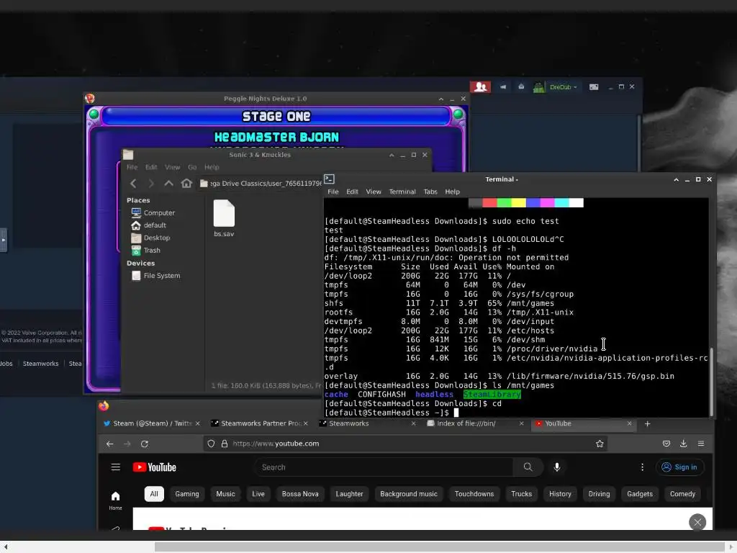
Task: Click YouTube search field
Action: pyautogui.click(x=384, y=467)
